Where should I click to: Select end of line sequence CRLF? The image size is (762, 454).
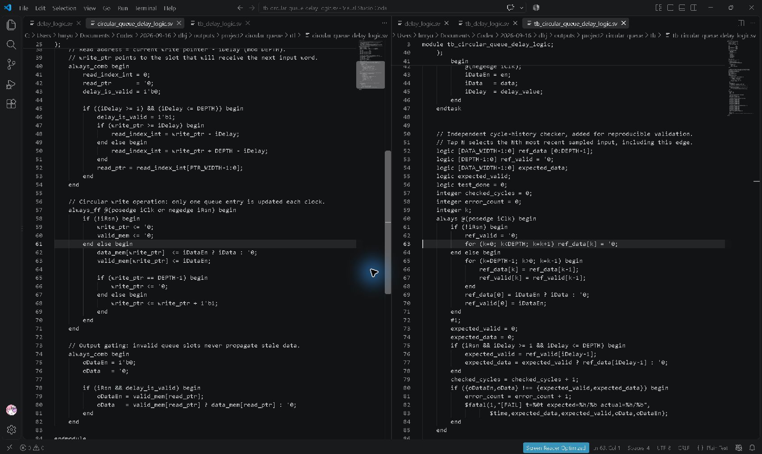click(x=684, y=448)
